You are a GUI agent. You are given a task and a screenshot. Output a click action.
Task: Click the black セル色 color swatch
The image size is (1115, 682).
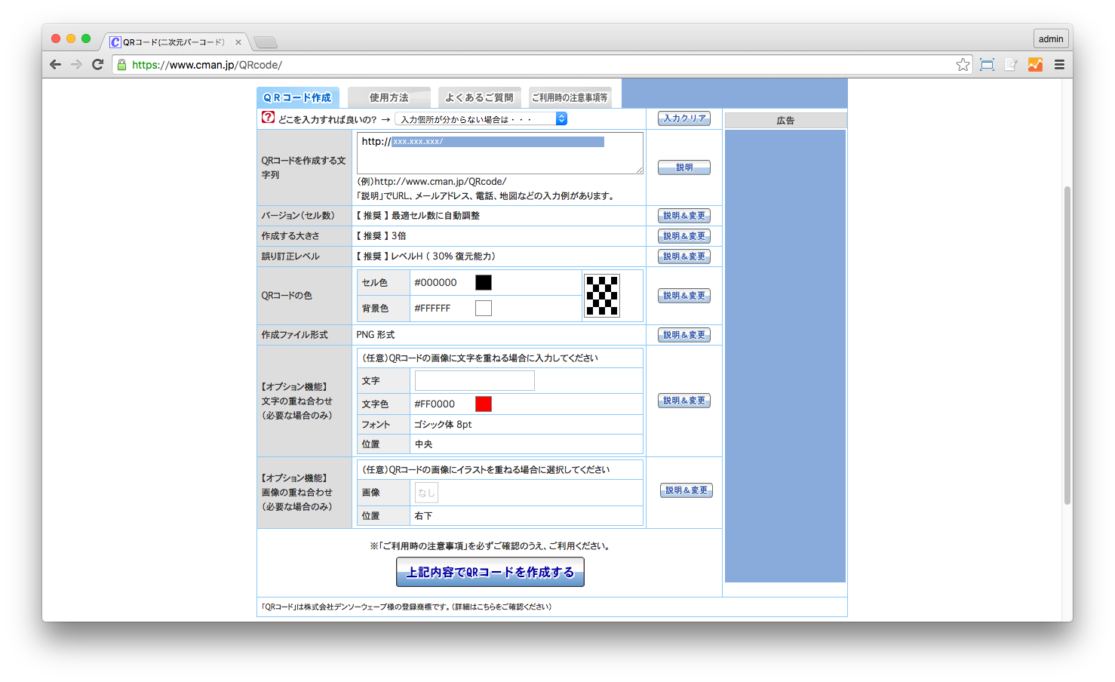click(x=484, y=282)
